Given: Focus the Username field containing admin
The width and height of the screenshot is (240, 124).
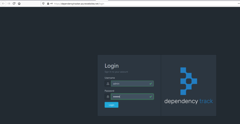Looking at the screenshot, I should [x=132, y=84].
